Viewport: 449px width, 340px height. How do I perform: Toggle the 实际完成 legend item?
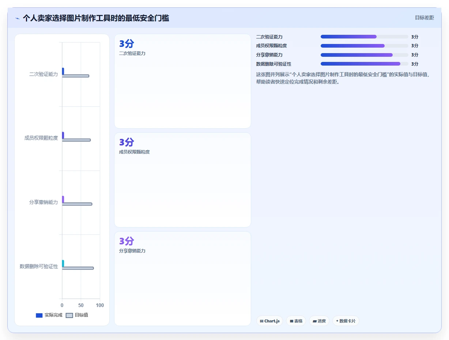(x=49, y=315)
